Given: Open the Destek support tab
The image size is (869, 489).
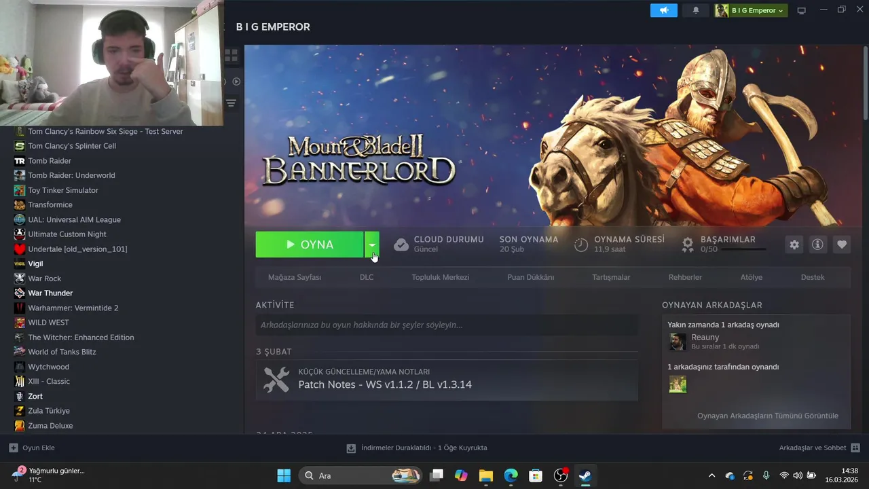Looking at the screenshot, I should coord(813,277).
